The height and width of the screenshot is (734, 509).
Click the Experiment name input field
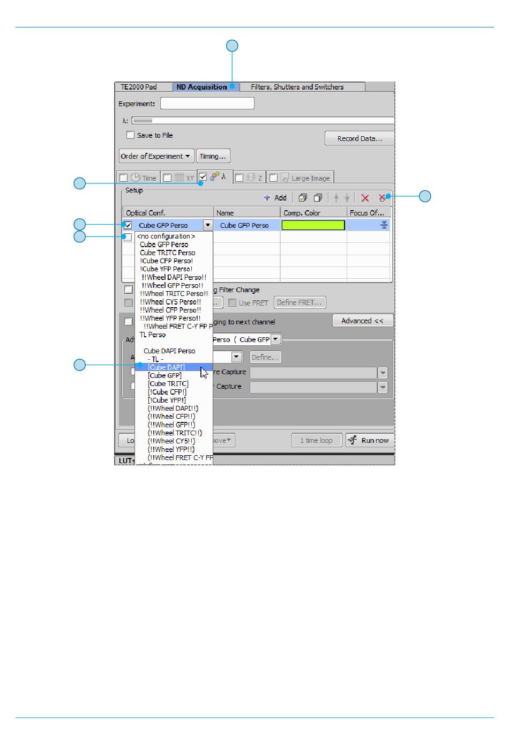click(x=207, y=103)
